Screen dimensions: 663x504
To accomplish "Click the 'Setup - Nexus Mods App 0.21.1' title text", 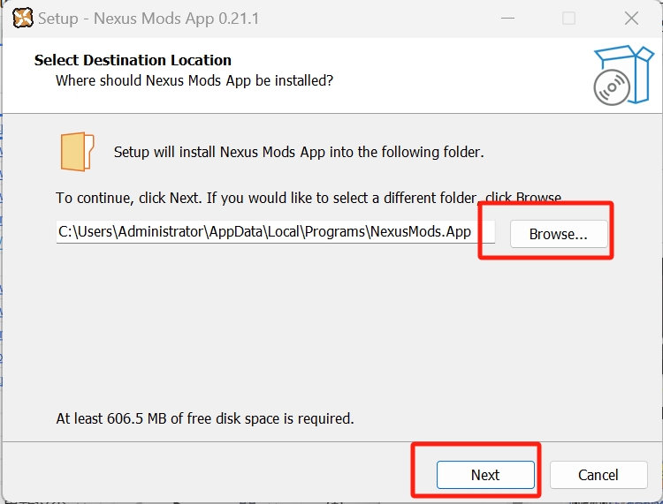I will (149, 19).
